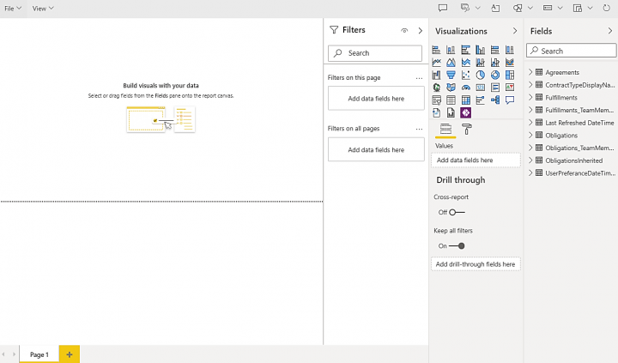The image size is (618, 363).
Task: Expand the ObligationsInherited table
Action: click(x=530, y=160)
